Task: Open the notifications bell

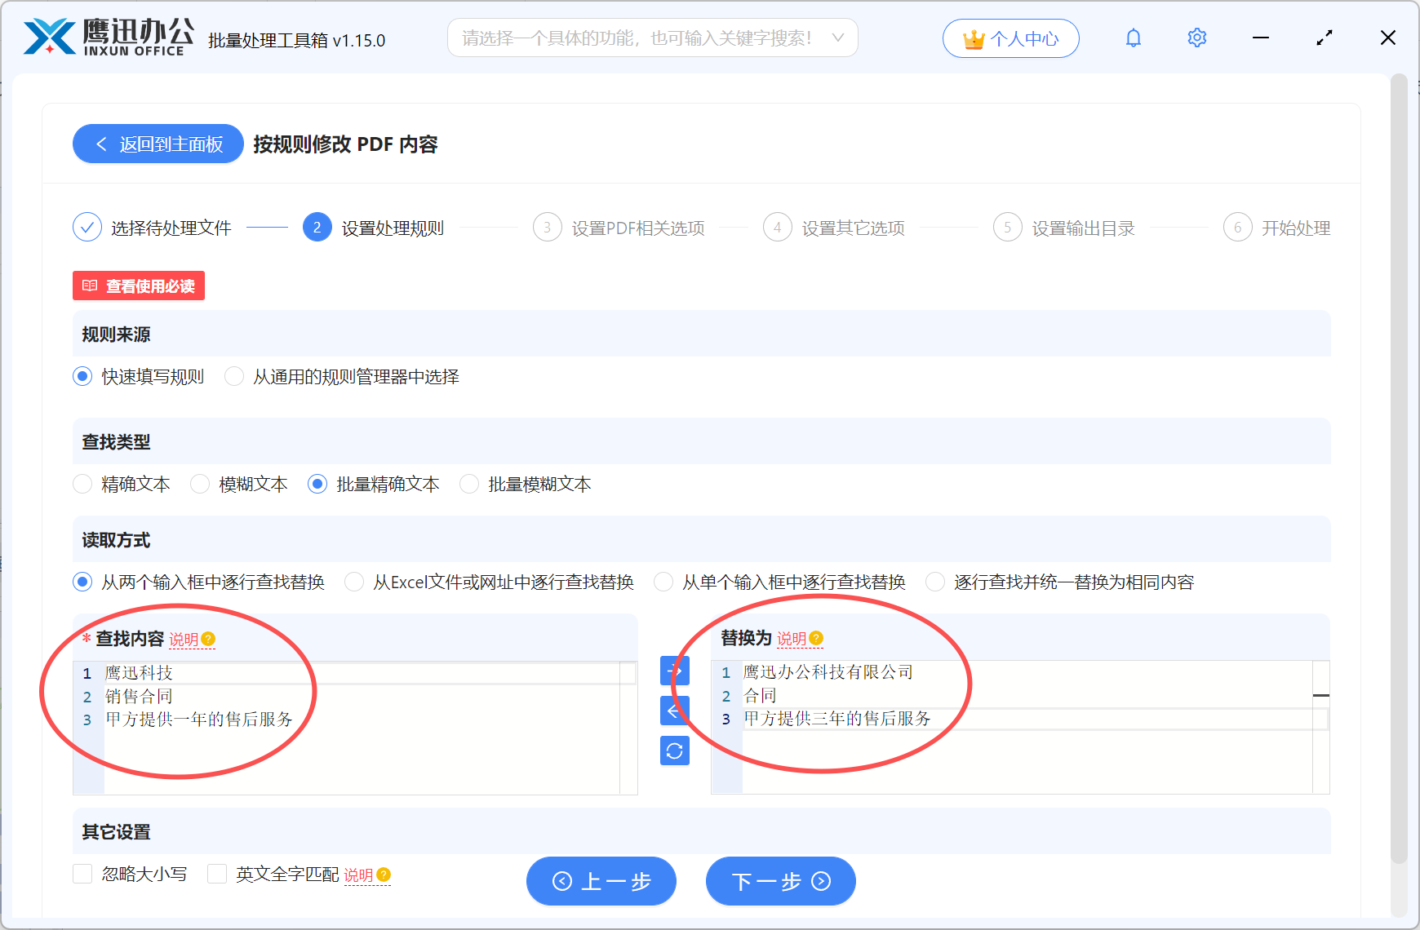Action: click(1133, 38)
